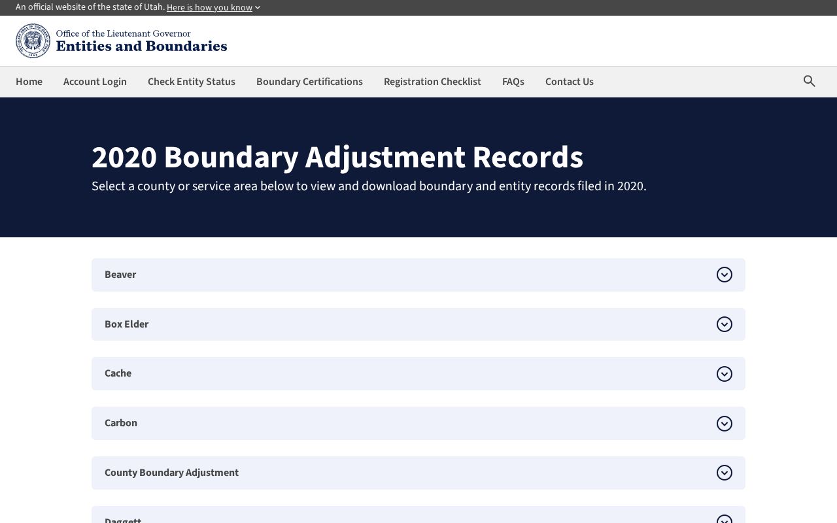The width and height of the screenshot is (837, 523).
Task: Expand the Beaver county chevron icon
Action: click(725, 275)
